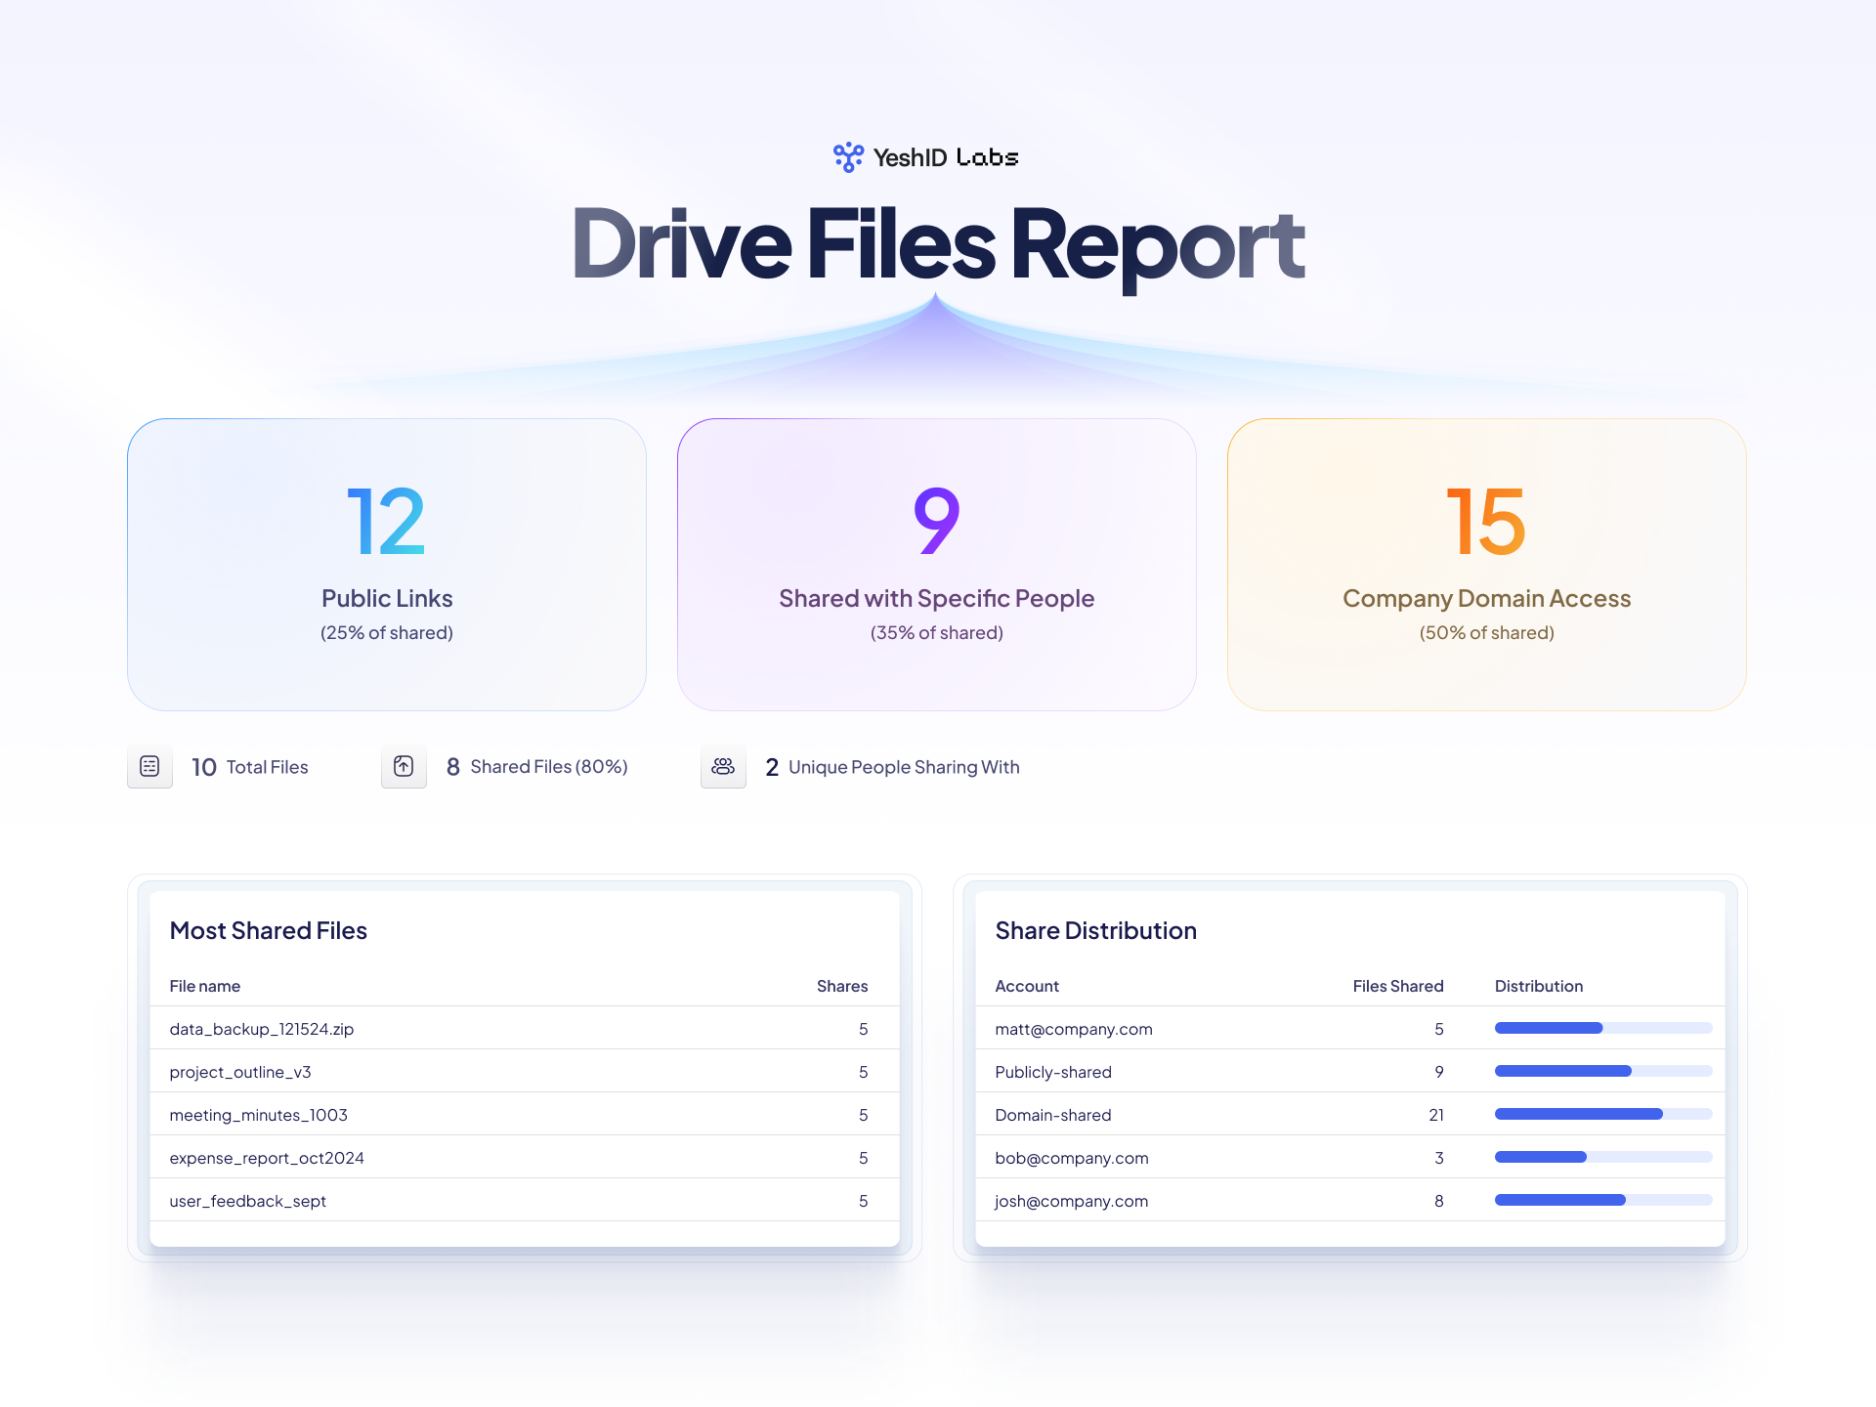Image resolution: width=1876 pixels, height=1407 pixels.
Task: Click the Distribution column header
Action: [x=1539, y=986]
